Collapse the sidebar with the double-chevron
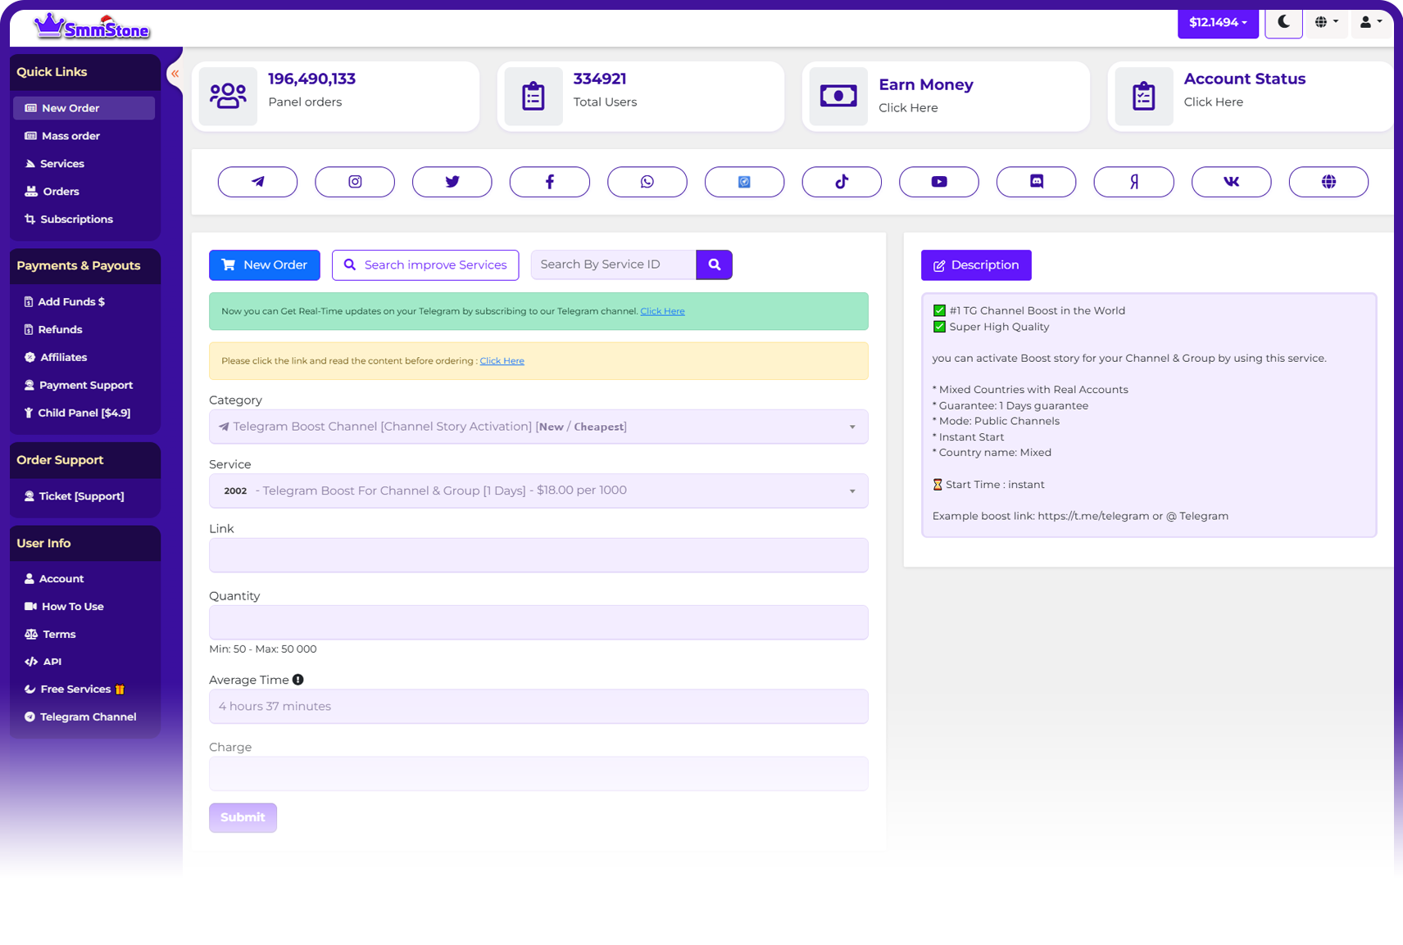 pos(175,74)
